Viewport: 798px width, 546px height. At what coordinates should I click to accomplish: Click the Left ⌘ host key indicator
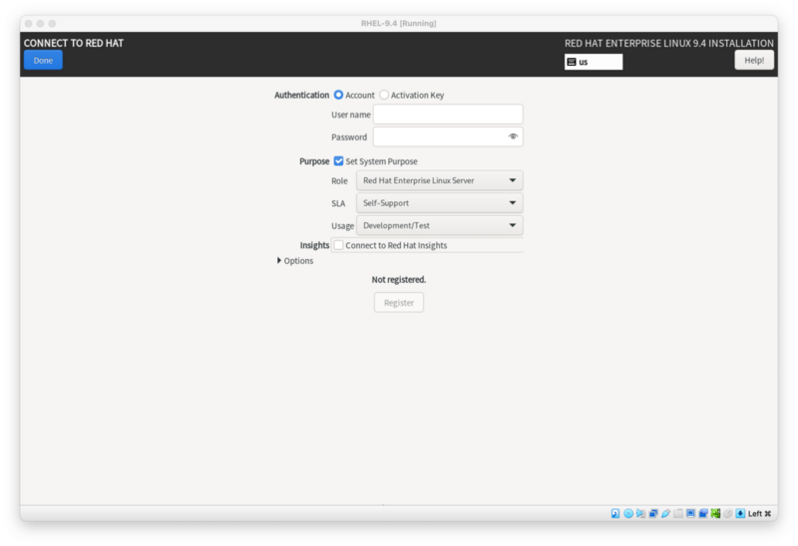pos(759,513)
